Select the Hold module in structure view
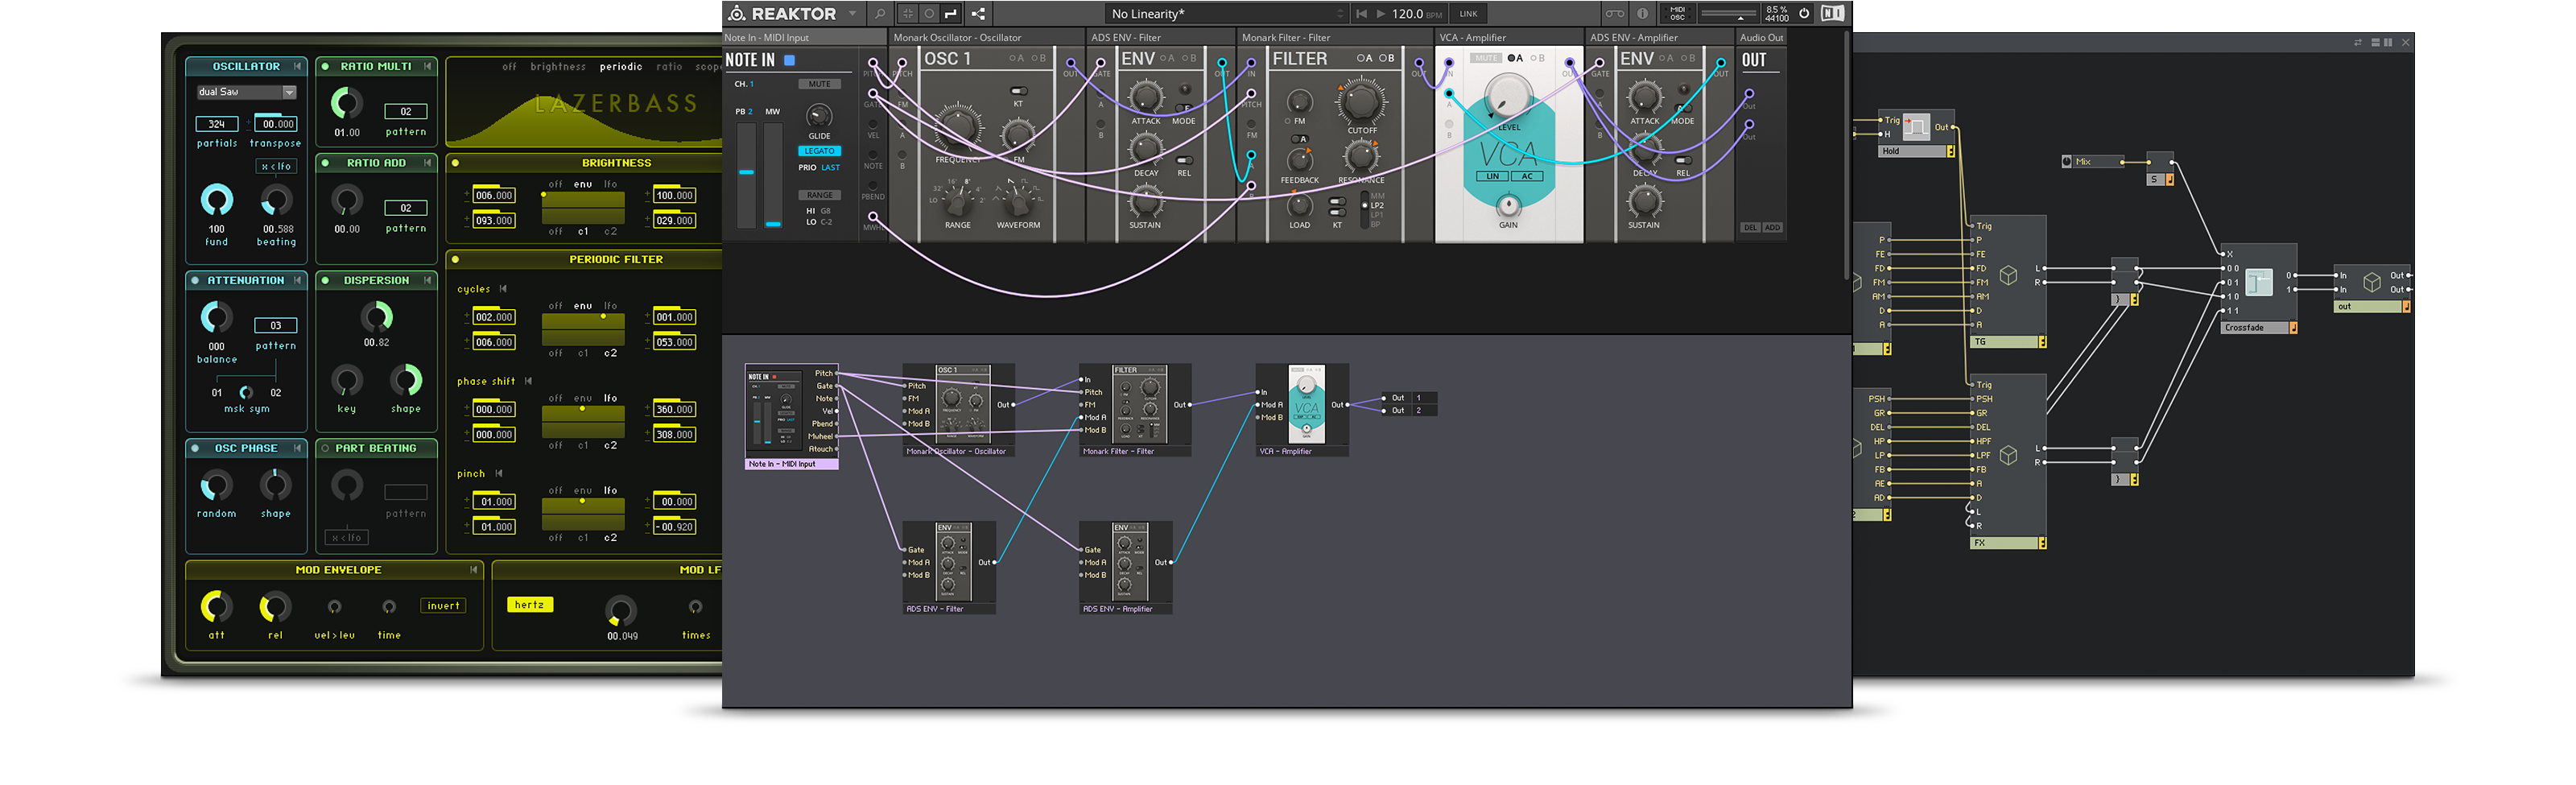The width and height of the screenshot is (2576, 785). click(x=1916, y=134)
